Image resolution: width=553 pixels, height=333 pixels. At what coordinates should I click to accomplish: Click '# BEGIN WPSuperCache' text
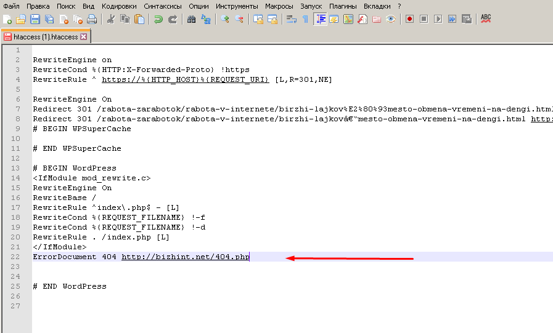tap(82, 129)
